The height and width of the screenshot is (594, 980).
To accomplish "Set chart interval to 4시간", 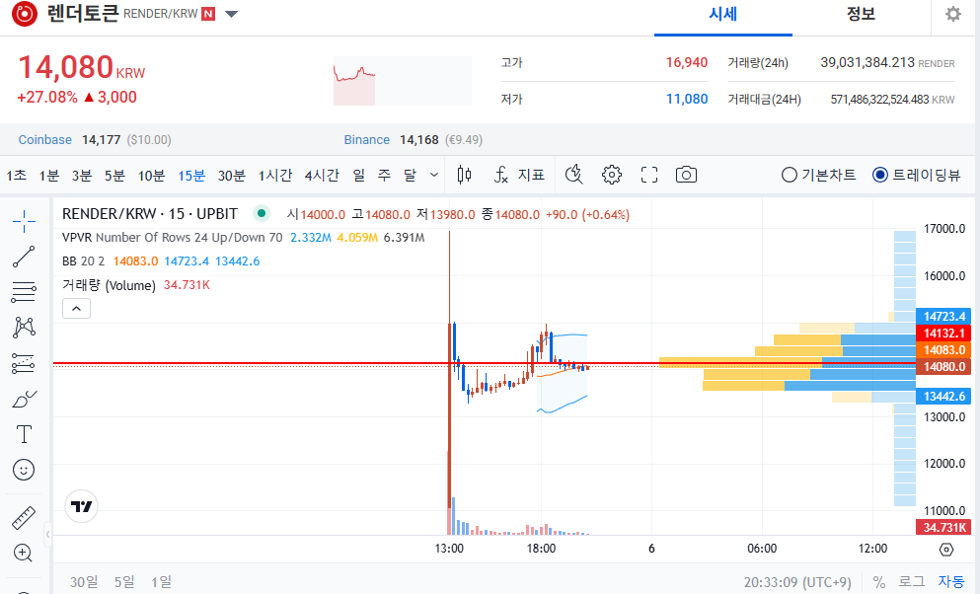I will [x=322, y=176].
